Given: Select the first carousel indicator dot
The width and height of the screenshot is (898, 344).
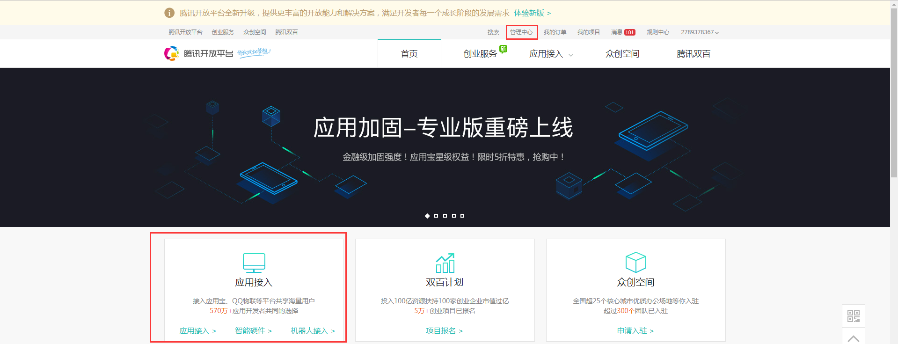Looking at the screenshot, I should coord(427,216).
